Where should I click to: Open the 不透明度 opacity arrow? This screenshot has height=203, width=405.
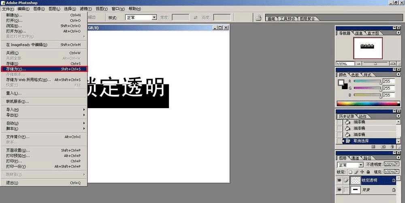[397, 164]
